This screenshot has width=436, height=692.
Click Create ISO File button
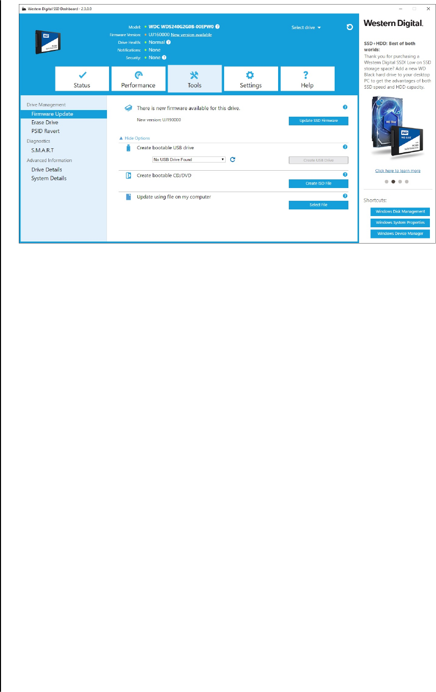pos(318,183)
